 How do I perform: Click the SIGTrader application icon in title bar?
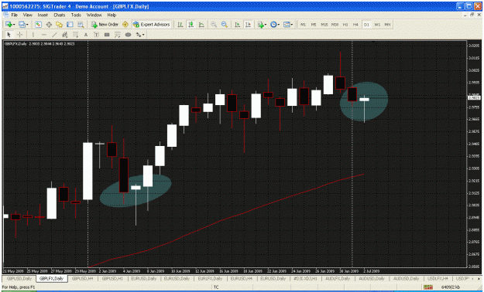click(x=5, y=6)
